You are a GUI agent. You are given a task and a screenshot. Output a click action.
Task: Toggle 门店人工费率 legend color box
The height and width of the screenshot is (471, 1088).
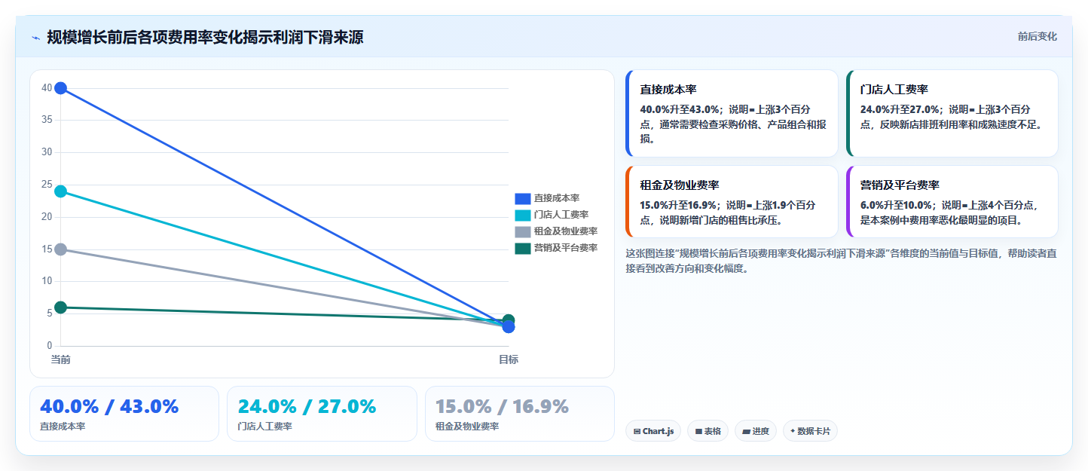[x=523, y=215]
